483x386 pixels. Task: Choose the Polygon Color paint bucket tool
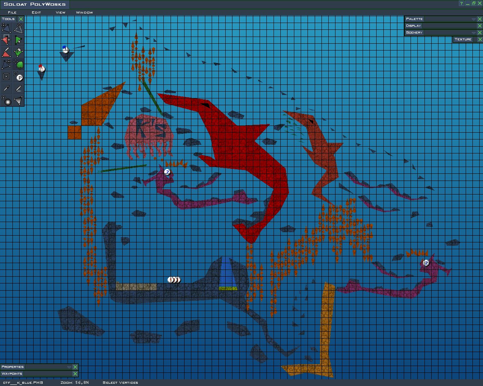(x=18, y=52)
